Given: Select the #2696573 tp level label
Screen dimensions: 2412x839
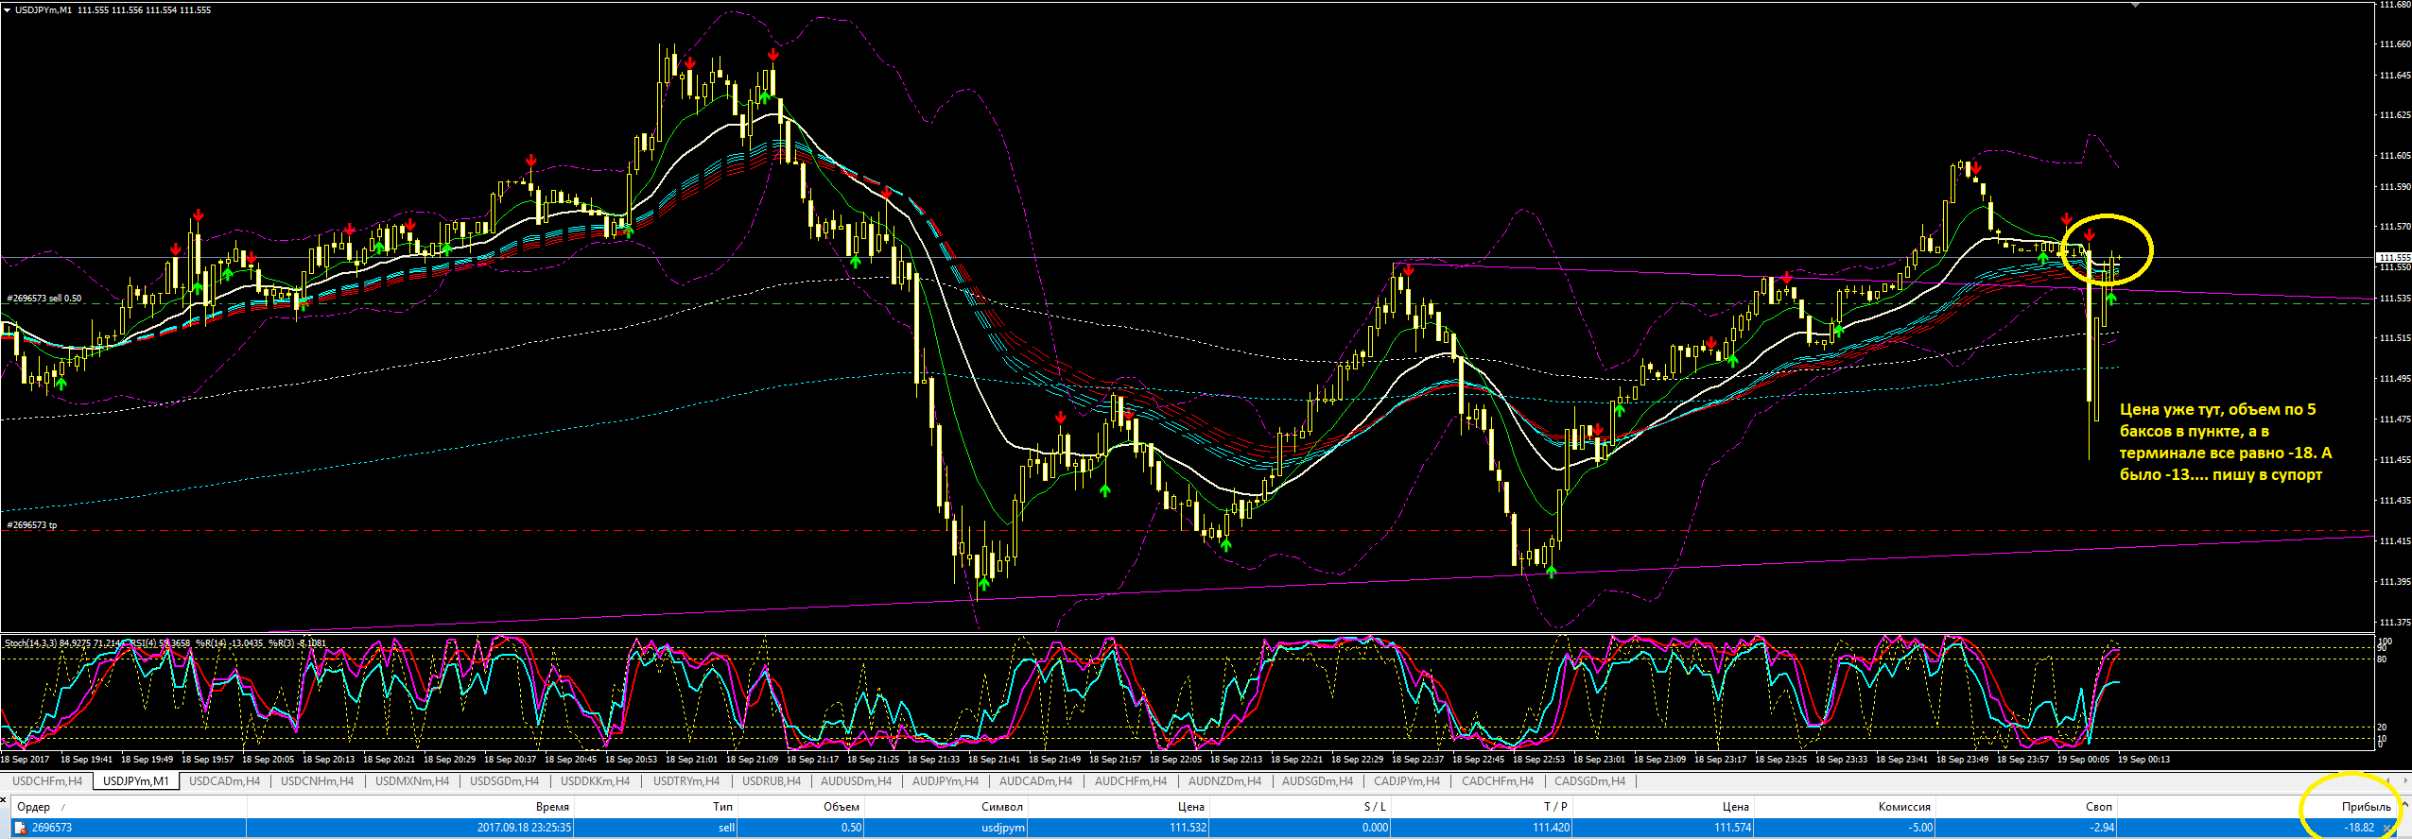Looking at the screenshot, I should (x=32, y=525).
